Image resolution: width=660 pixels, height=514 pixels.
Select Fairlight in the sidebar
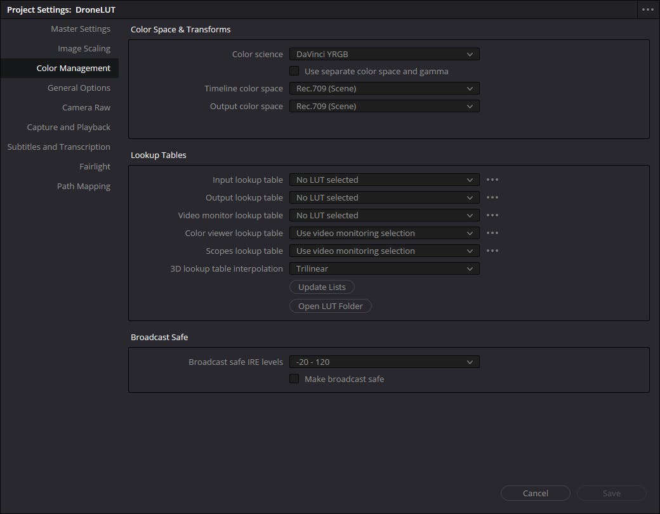[95, 166]
